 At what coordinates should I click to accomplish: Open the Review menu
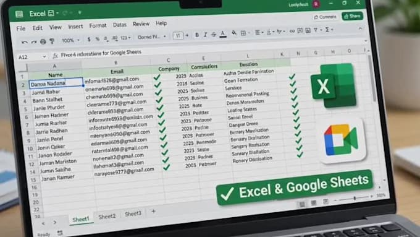pos(141,24)
